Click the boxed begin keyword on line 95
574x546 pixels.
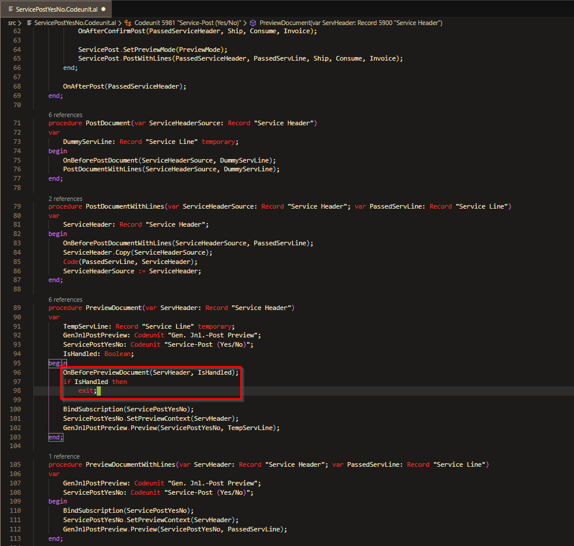coord(57,362)
